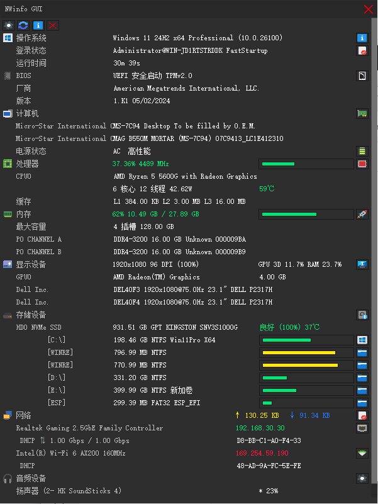Open folder icon for ESP partition

click(x=362, y=403)
